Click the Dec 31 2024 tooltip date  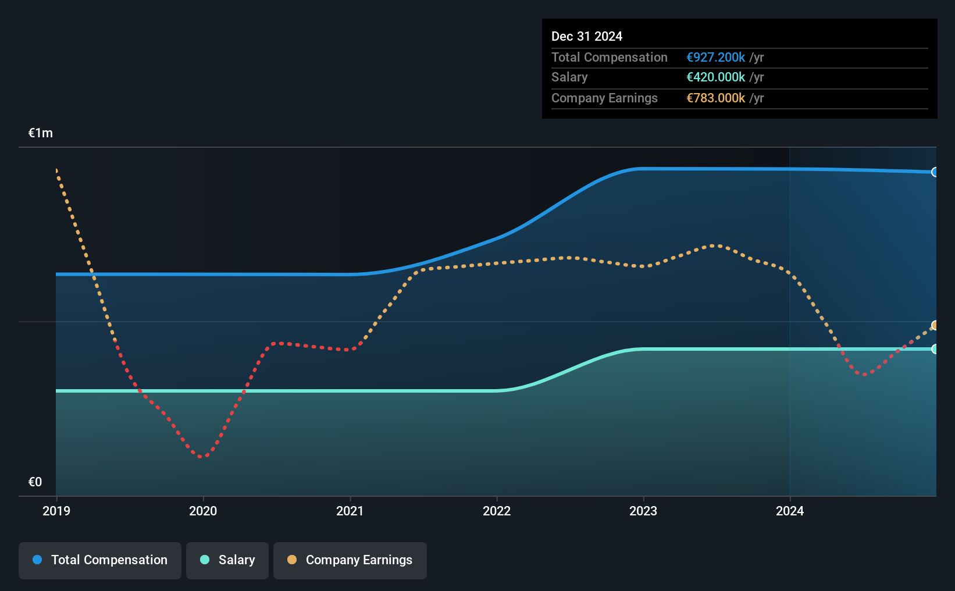tap(587, 36)
